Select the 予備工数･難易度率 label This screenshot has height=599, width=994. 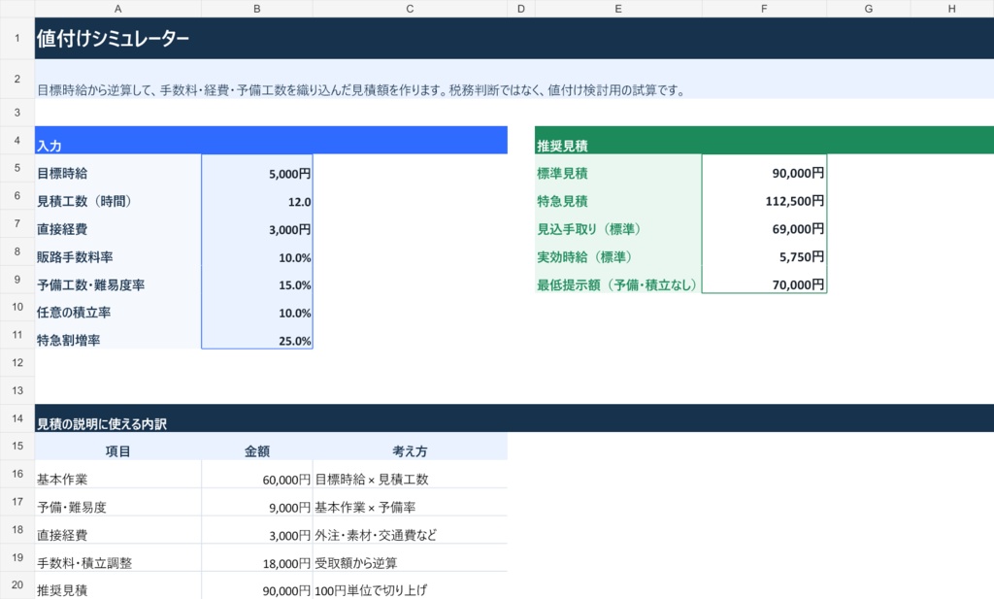[117, 280]
